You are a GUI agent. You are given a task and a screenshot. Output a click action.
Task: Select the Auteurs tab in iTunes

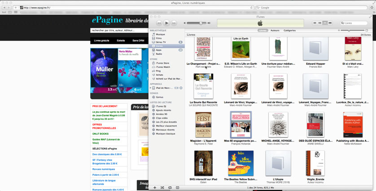point(275,30)
